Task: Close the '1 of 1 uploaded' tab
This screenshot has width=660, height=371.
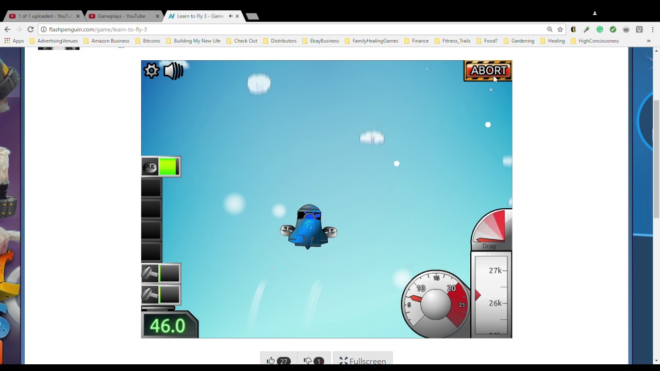Action: [78, 16]
